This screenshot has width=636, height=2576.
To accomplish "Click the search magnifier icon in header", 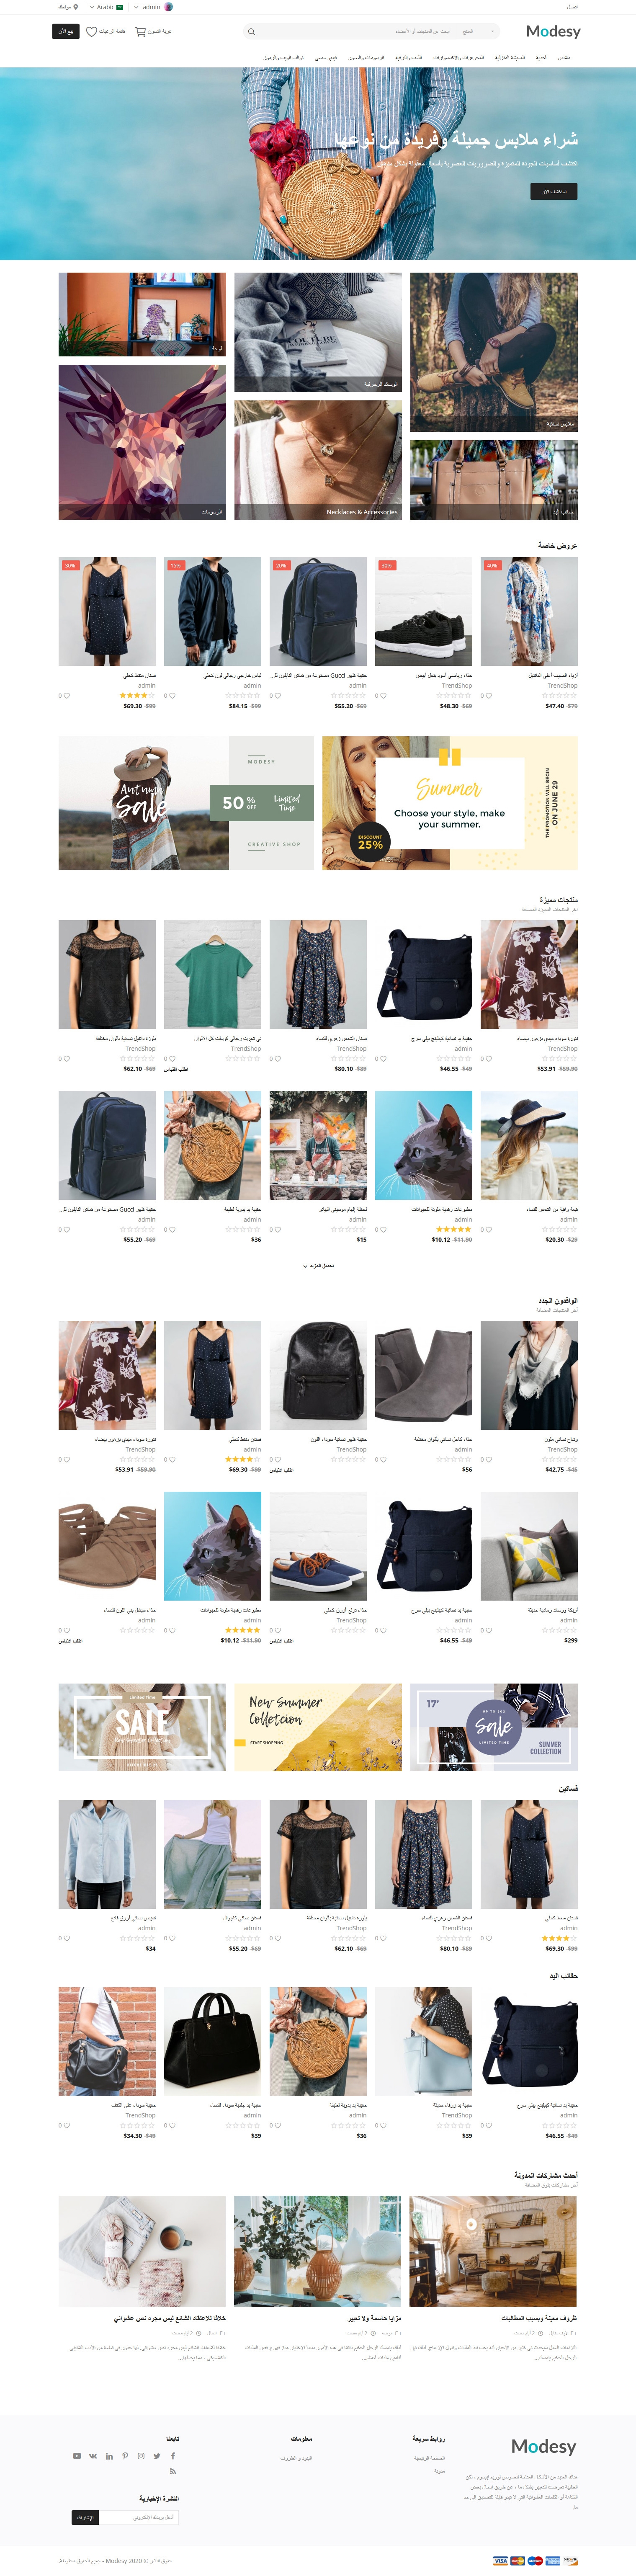I will [x=251, y=32].
